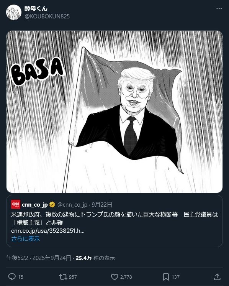The width and height of the screenshot is (229, 286).
Task: Bookmark the post with bookmark icon
Action: [x=166, y=277]
